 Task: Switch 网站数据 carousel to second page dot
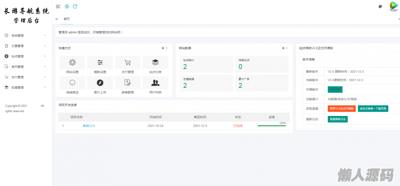click(x=287, y=48)
